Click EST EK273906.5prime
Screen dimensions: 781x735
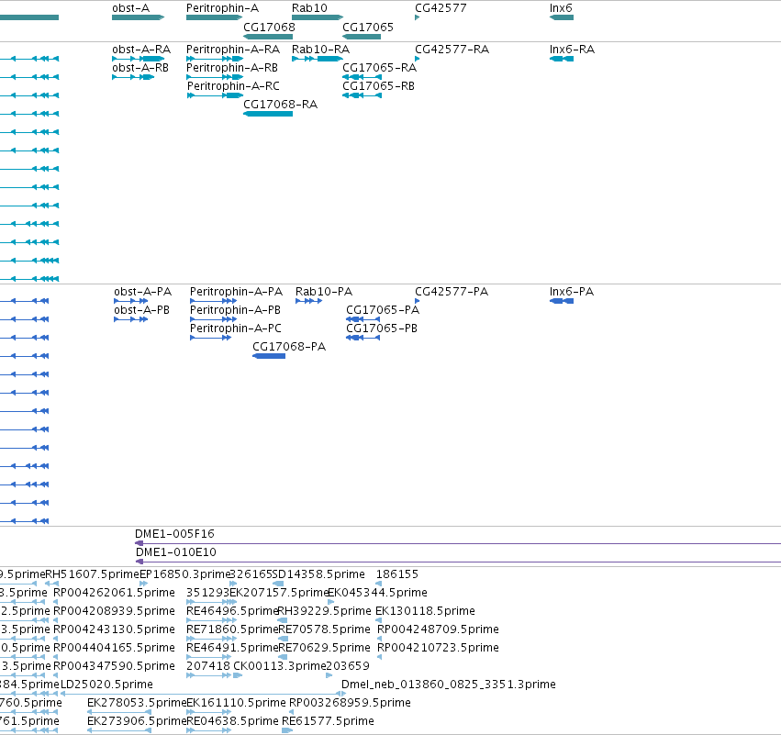pyautogui.click(x=137, y=721)
